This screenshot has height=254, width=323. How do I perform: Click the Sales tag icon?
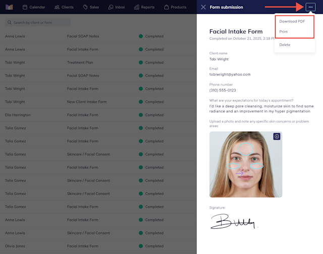85,7
